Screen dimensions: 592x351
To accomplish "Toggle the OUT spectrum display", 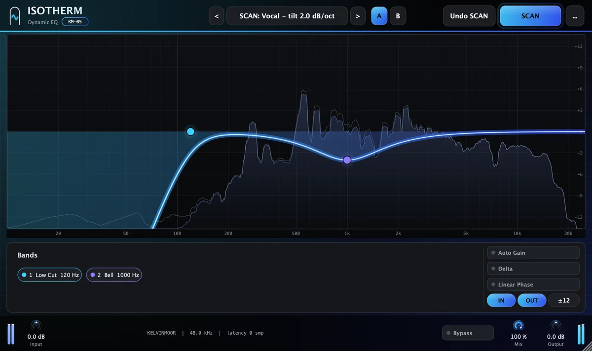I will pos(532,300).
